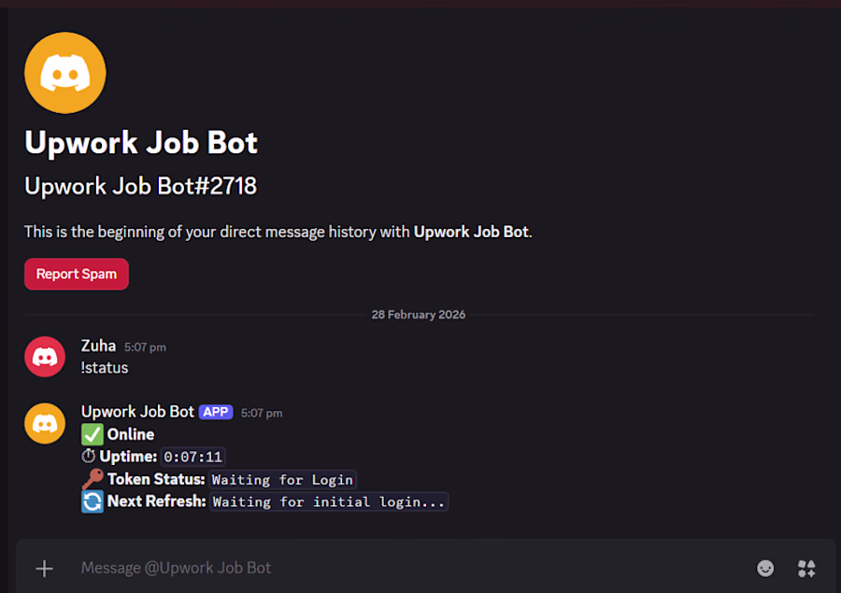Image resolution: width=841 pixels, height=593 pixels.
Task: Click the plus attachment icon in the message bar
Action: click(x=45, y=569)
